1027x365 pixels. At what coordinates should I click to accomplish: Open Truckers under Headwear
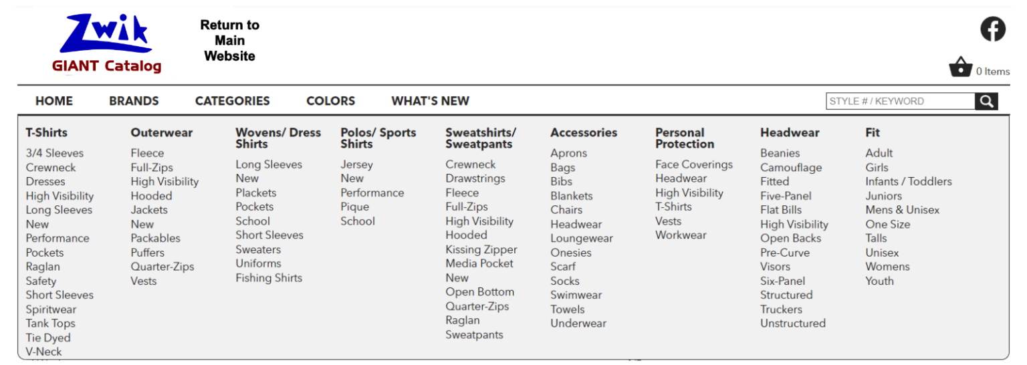[x=781, y=309]
